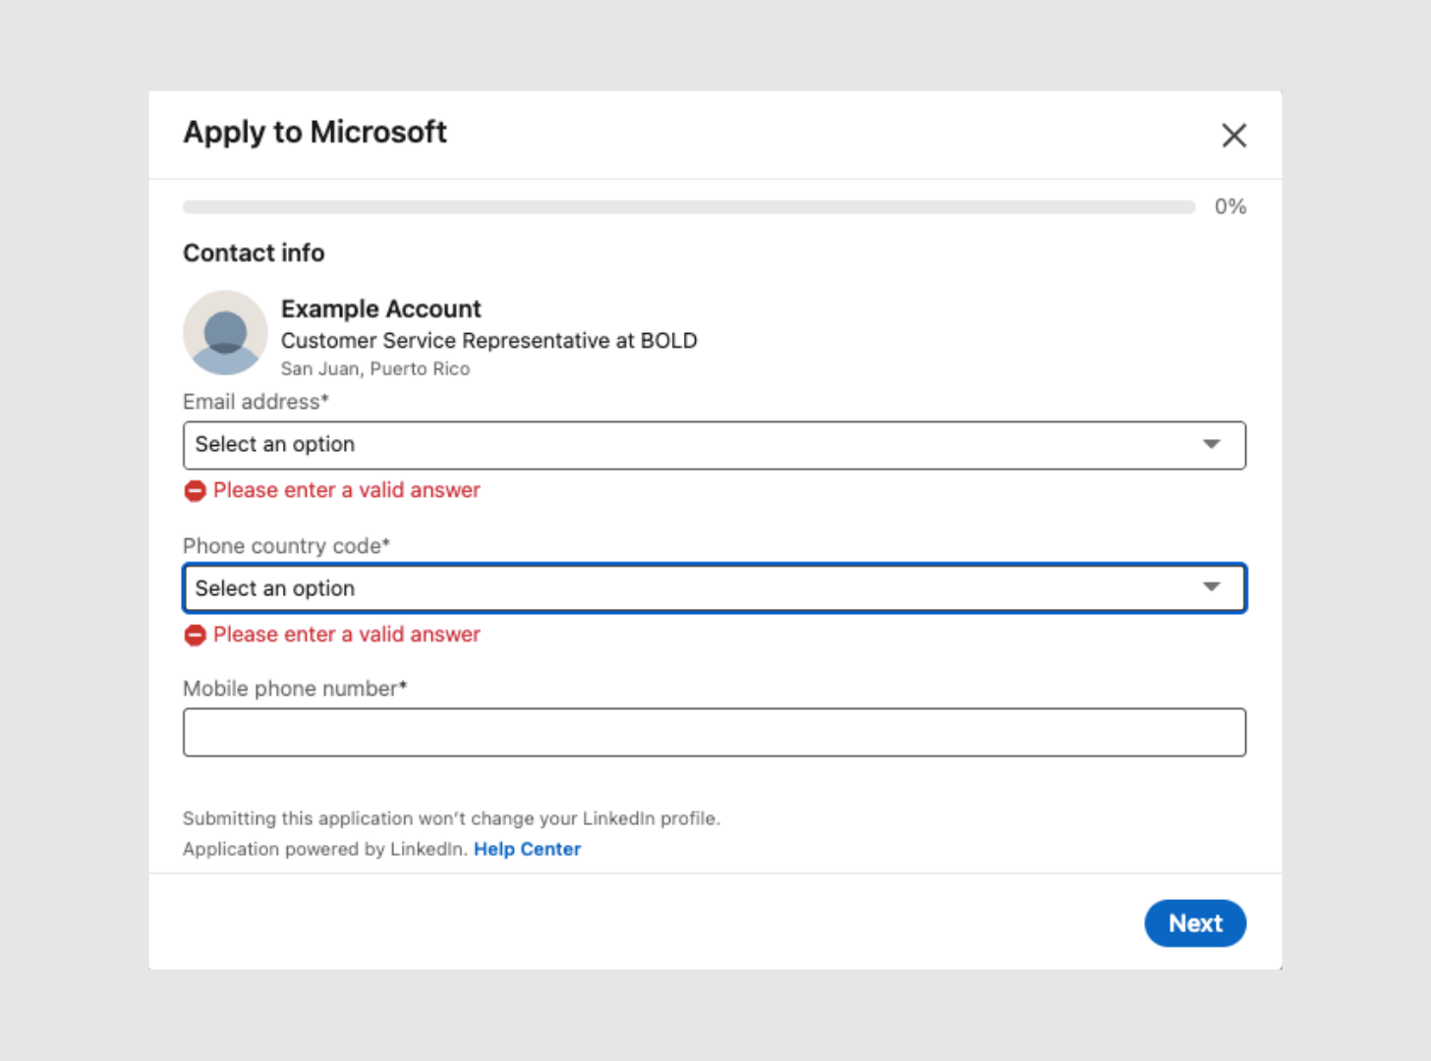Click the Next button
1431x1061 pixels.
tap(1195, 923)
